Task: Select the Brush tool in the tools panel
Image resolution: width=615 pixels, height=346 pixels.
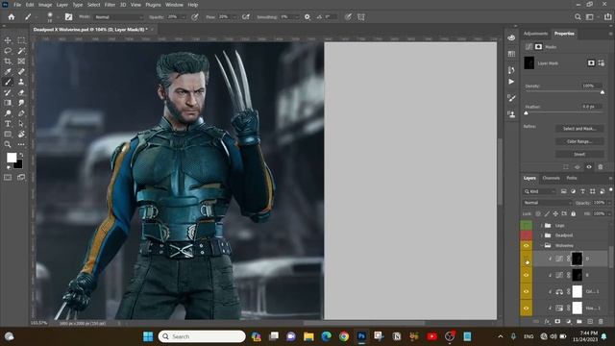Action: (x=8, y=82)
